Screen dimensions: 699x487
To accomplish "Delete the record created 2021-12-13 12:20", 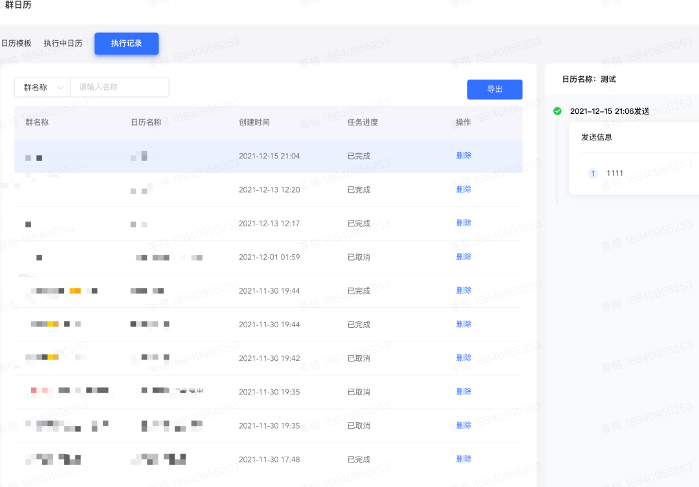I will [x=463, y=189].
